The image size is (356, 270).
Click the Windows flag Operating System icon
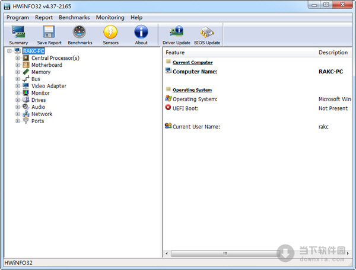(169, 98)
